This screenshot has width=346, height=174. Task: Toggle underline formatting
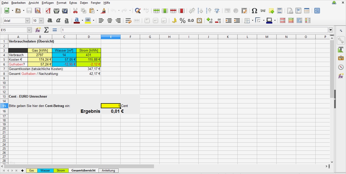(x=67, y=20)
